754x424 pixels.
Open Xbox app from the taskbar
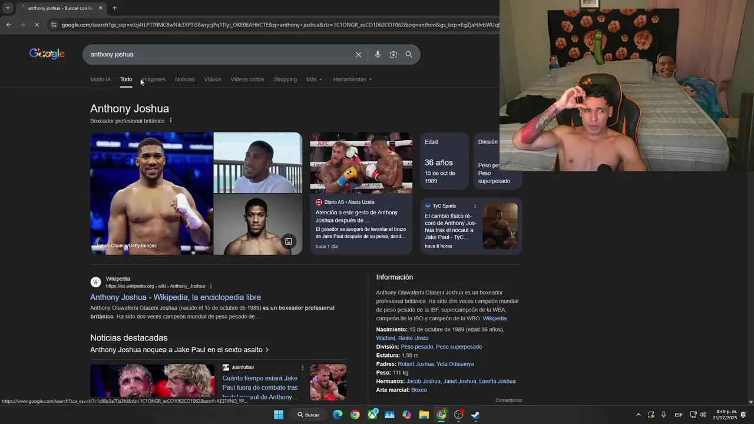pos(372,415)
